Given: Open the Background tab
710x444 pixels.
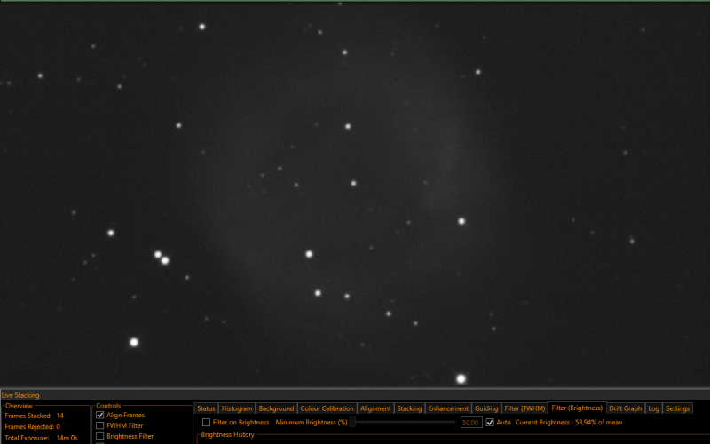Looking at the screenshot, I should 276,408.
